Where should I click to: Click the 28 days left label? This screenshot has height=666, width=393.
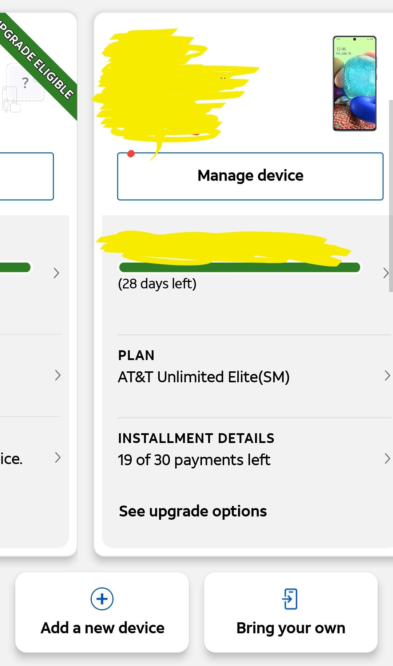(157, 283)
